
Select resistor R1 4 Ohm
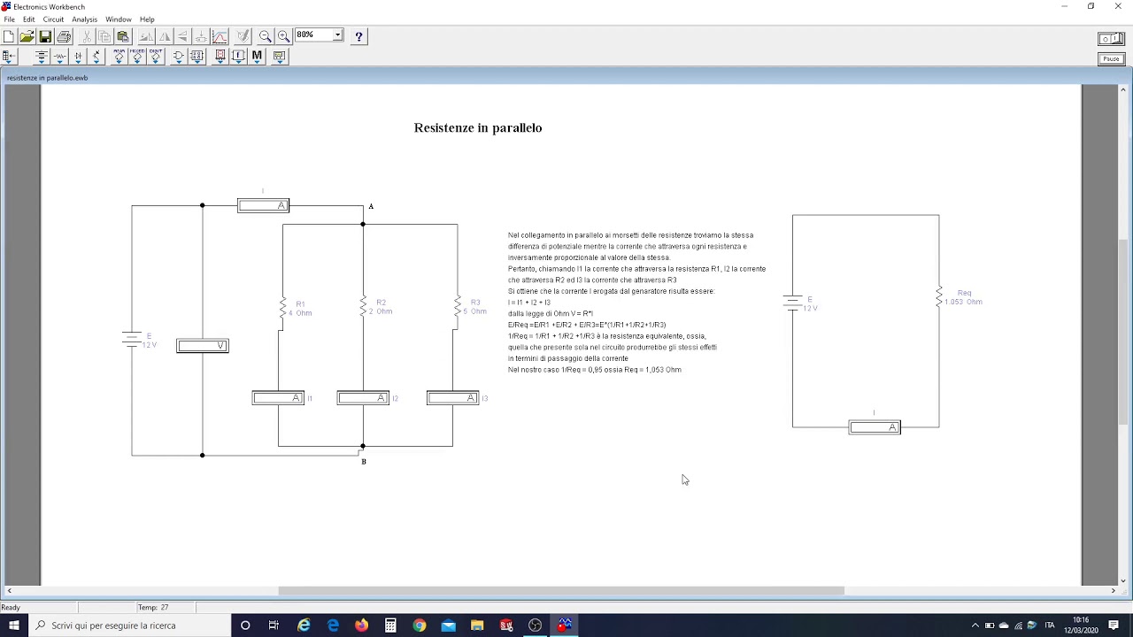pyautogui.click(x=283, y=308)
